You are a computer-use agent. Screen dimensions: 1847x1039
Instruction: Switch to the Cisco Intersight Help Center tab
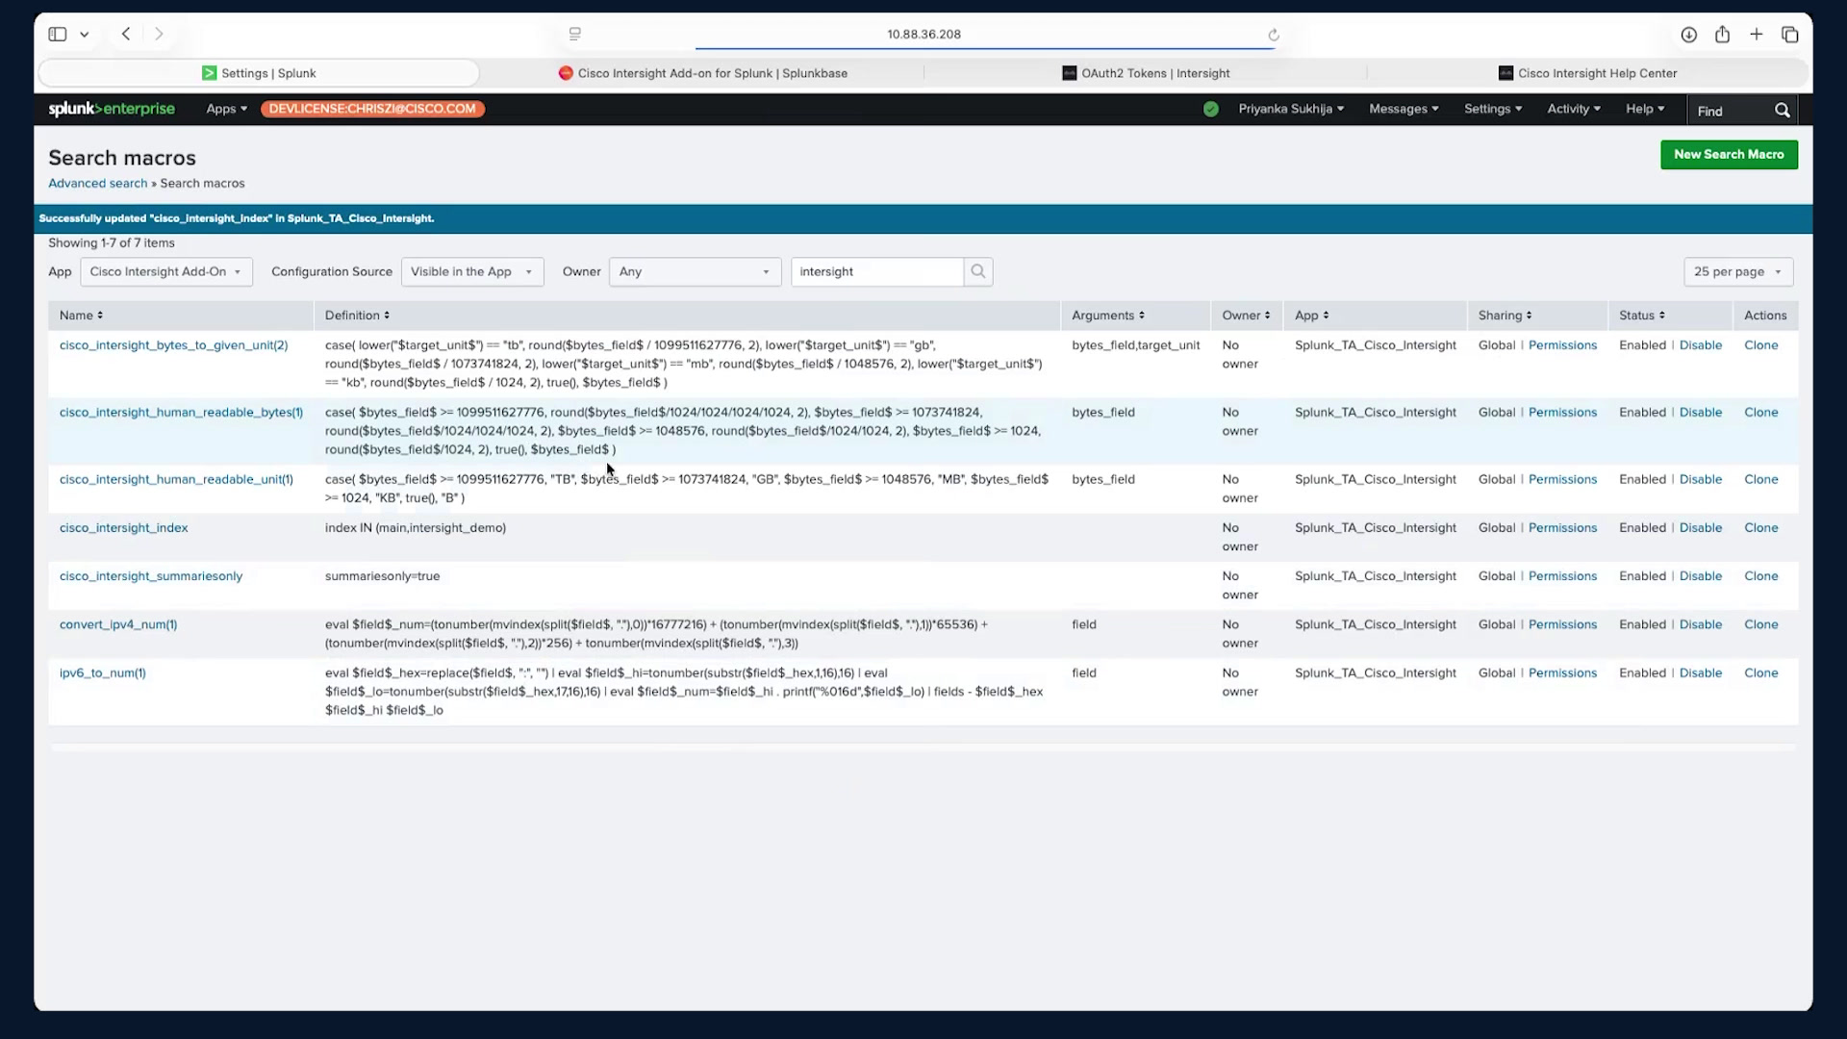point(1588,73)
